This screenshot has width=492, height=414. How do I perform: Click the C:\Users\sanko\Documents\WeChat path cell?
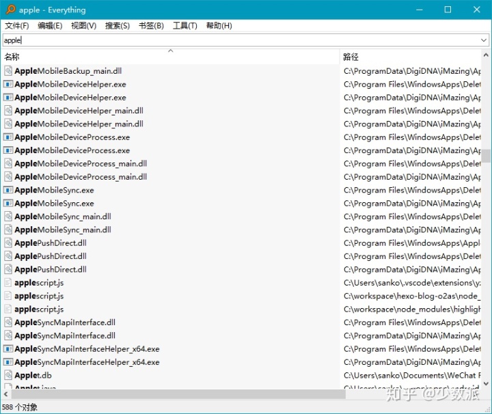[412, 375]
